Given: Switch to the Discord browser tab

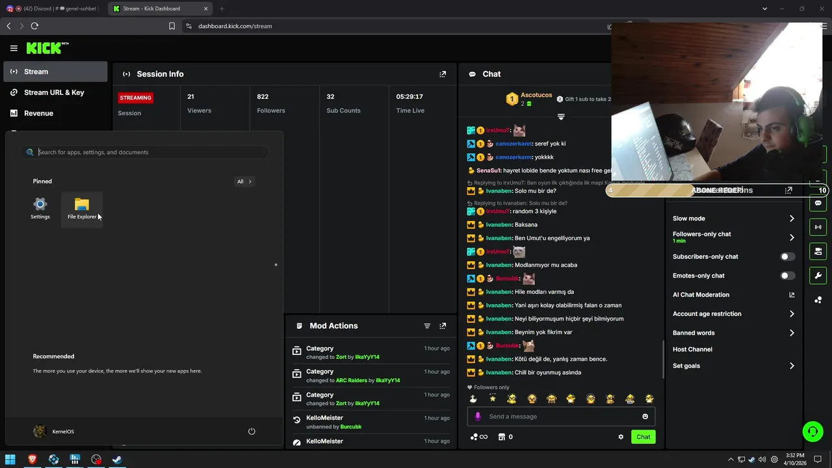Looking at the screenshot, I should click(x=53, y=8).
